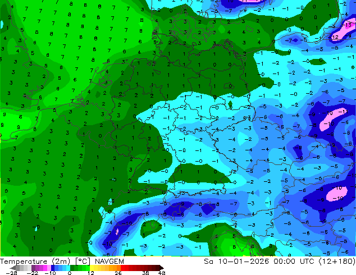Screen dimensions: 356x275
Task: Click the date '10-01-2026' in the footer
Action: point(243,262)
